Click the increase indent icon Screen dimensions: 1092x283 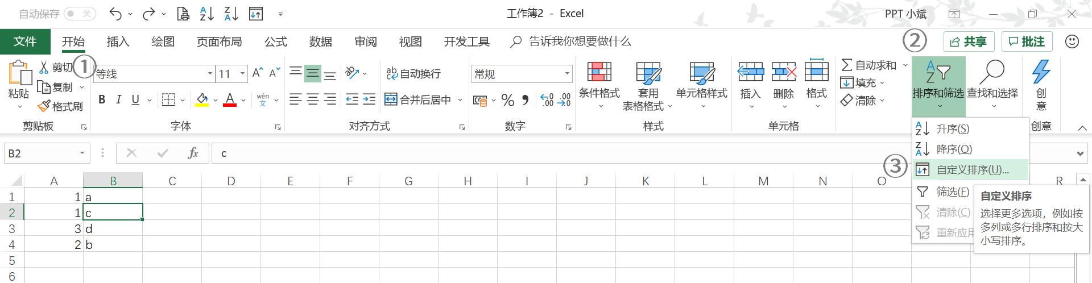tap(369, 100)
